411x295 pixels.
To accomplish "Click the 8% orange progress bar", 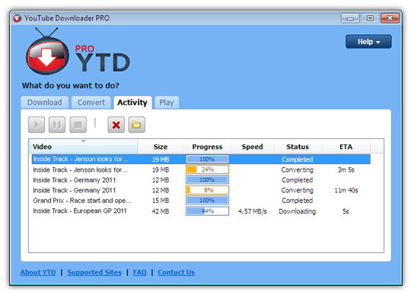I will tap(207, 190).
